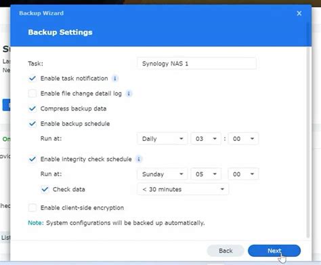The image size is (321, 265).
Task: Uncheck the Check data option
Action: (45, 189)
